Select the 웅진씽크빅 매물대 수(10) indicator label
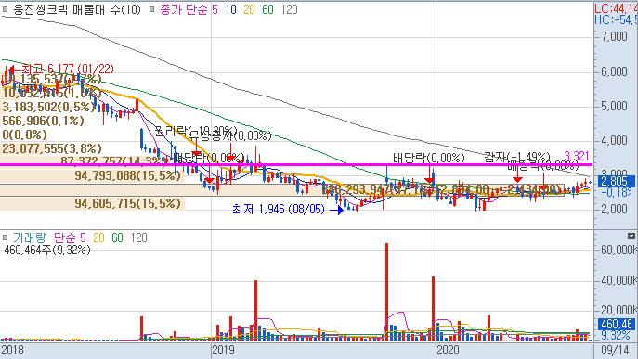Image resolution: width=638 pixels, height=359 pixels. pyautogui.click(x=77, y=9)
